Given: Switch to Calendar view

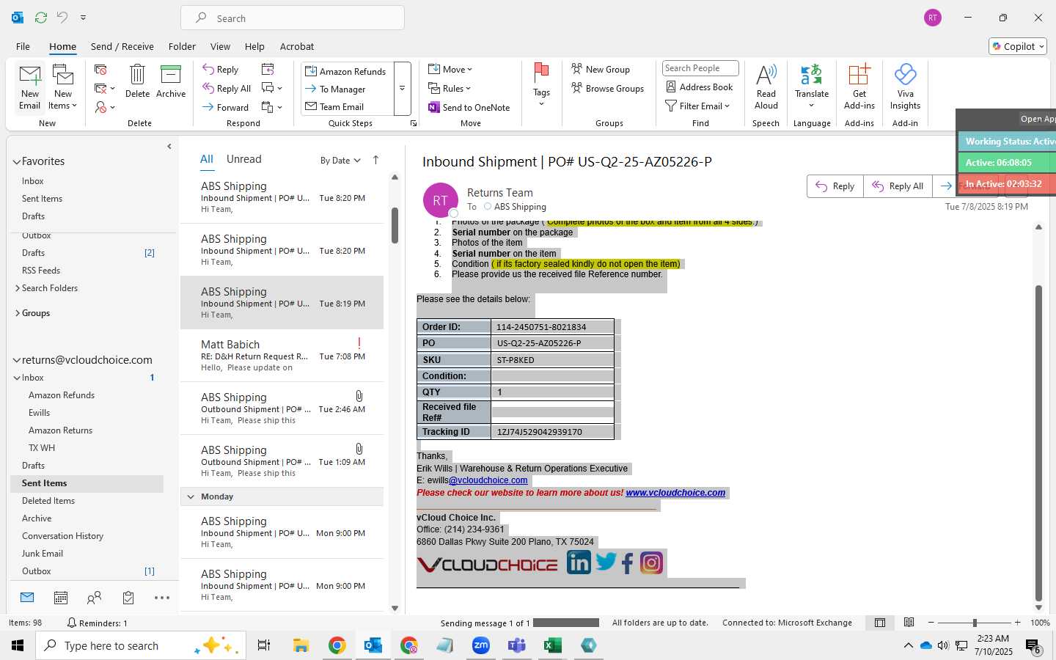Looking at the screenshot, I should pos(61,598).
